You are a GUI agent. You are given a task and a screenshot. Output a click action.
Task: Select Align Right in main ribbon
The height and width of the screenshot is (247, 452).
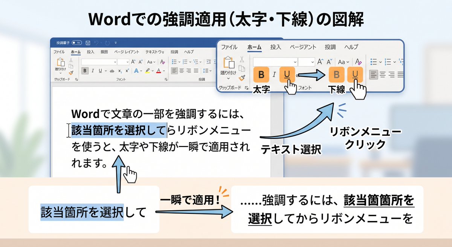pos(189,71)
